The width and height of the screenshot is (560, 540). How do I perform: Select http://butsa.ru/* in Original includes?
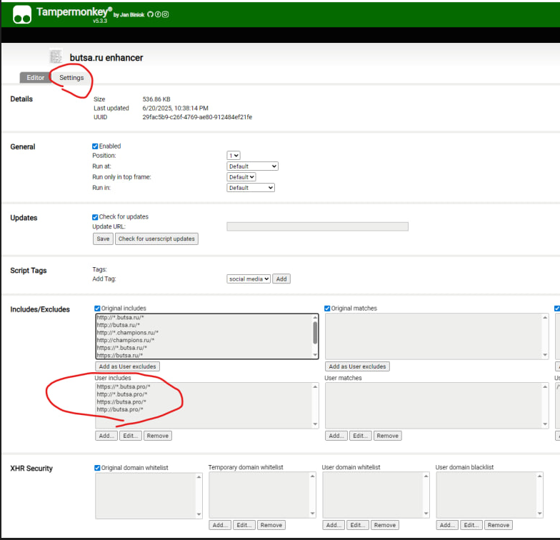[119, 325]
